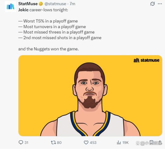The image size is (165, 149).
Task: Click the StatMuse profile avatar
Action: 10,6
